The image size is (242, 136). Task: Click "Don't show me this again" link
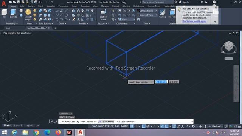coord(194,21)
